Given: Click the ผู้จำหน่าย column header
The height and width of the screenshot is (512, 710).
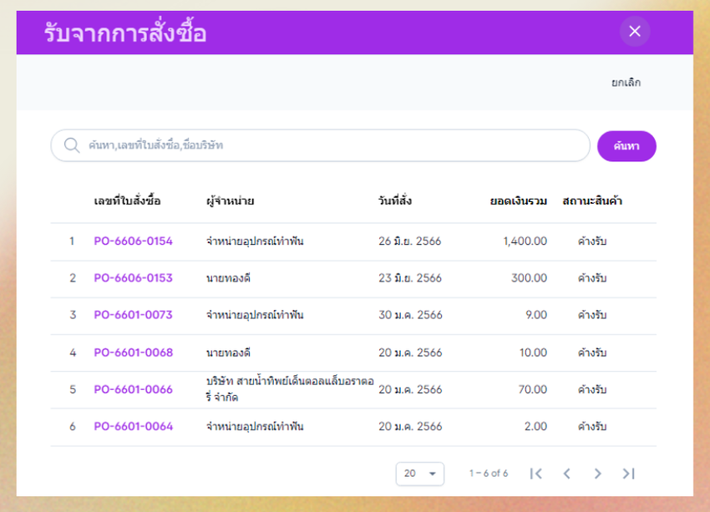Looking at the screenshot, I should pos(230,200).
